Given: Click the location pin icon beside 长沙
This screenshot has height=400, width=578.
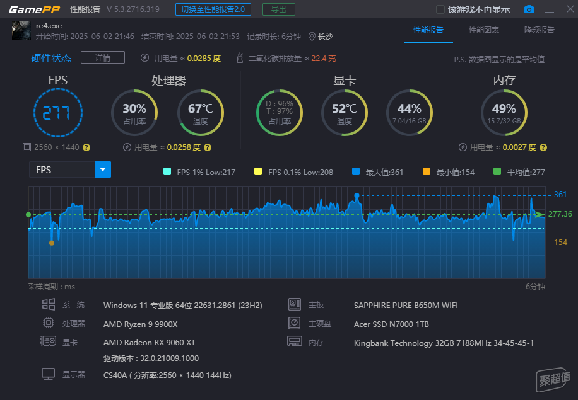Looking at the screenshot, I should [312, 37].
